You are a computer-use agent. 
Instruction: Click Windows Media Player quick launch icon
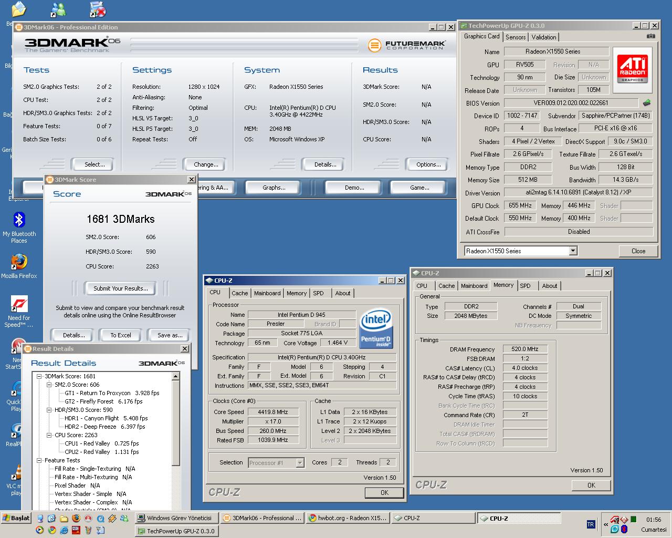[x=39, y=530]
